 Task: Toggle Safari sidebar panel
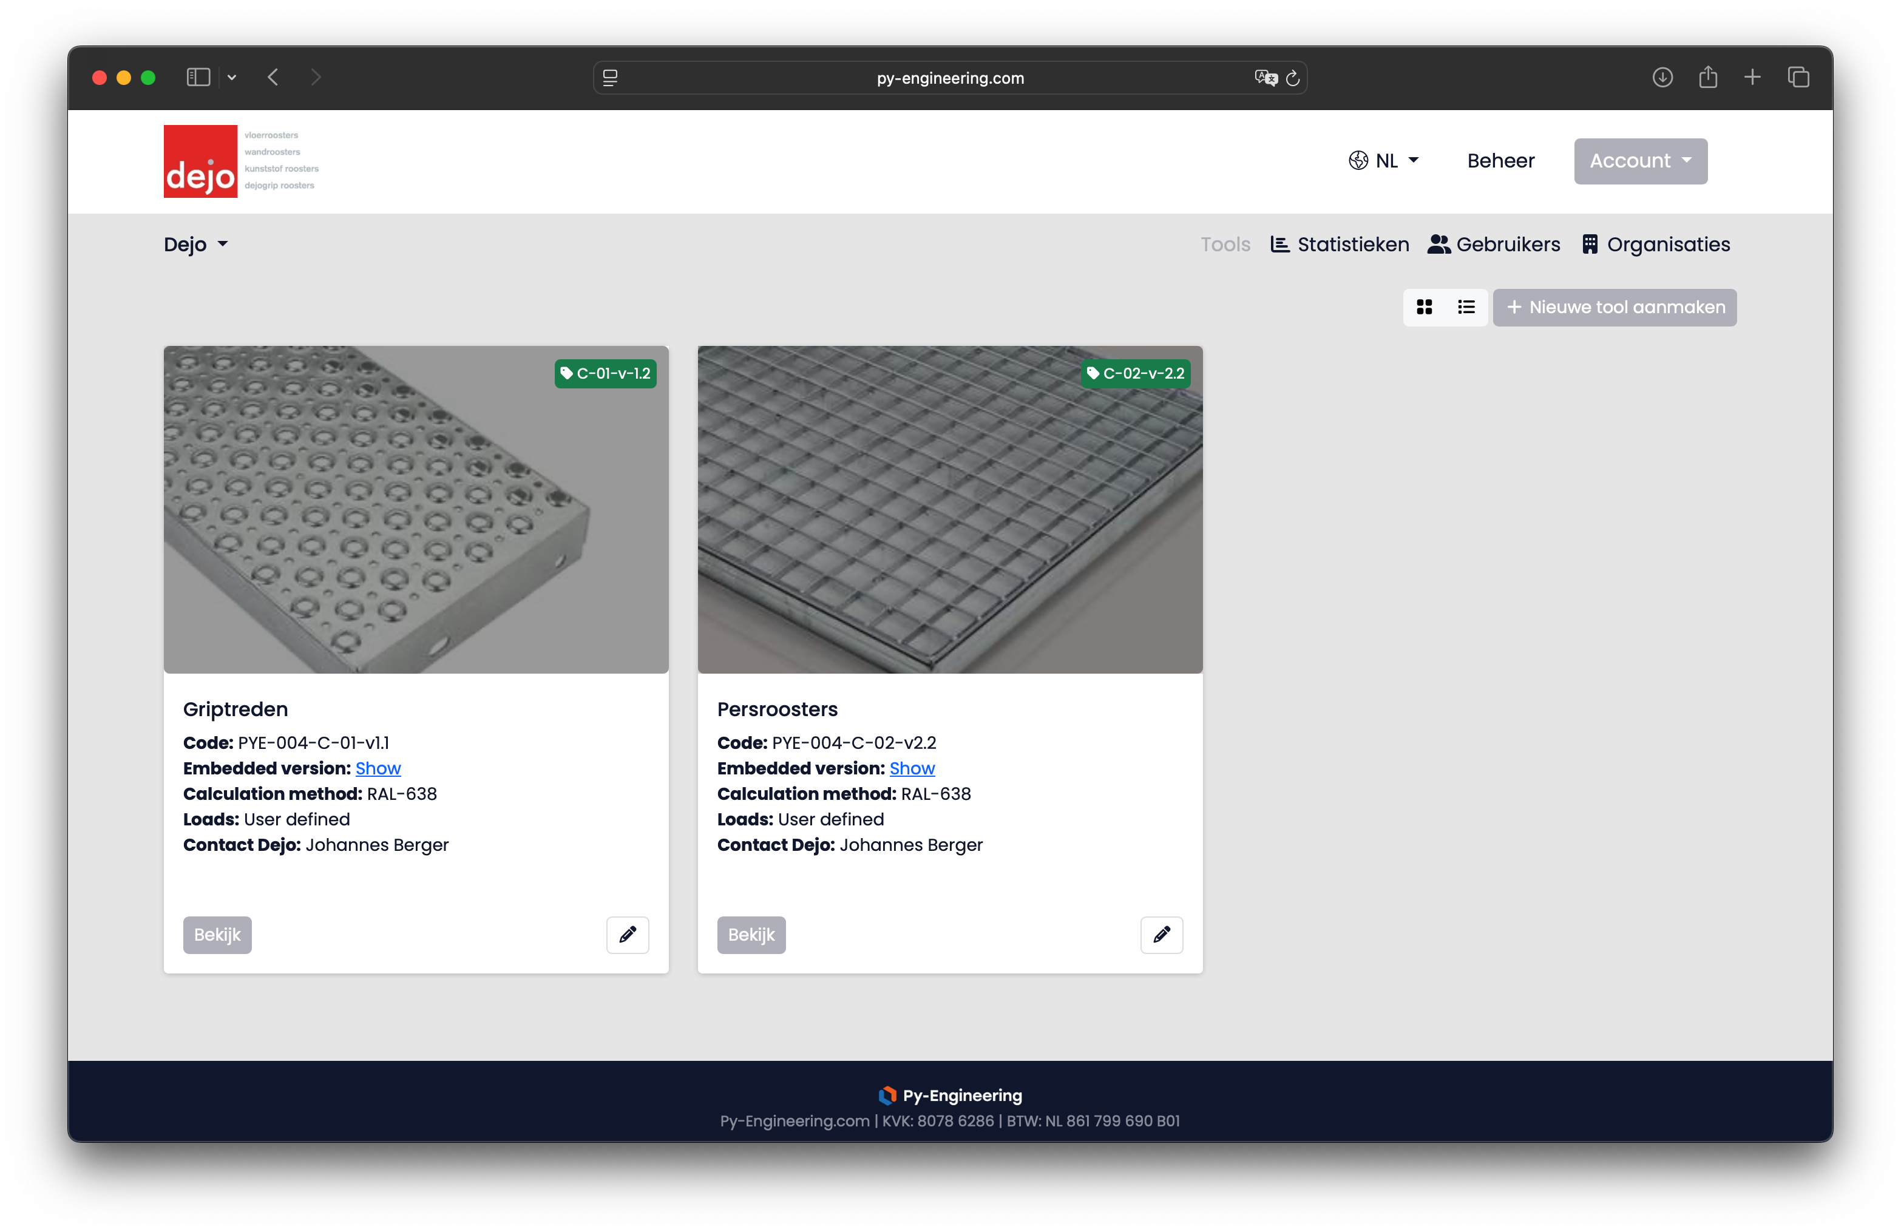(x=198, y=78)
